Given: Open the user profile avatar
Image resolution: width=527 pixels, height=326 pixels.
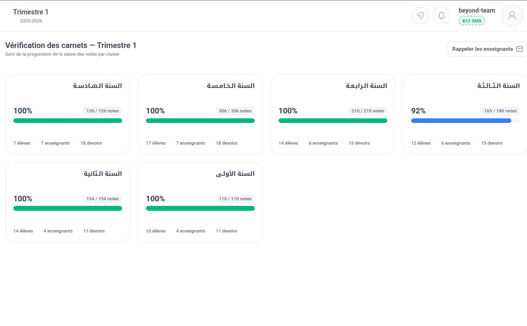Looking at the screenshot, I should (x=512, y=16).
